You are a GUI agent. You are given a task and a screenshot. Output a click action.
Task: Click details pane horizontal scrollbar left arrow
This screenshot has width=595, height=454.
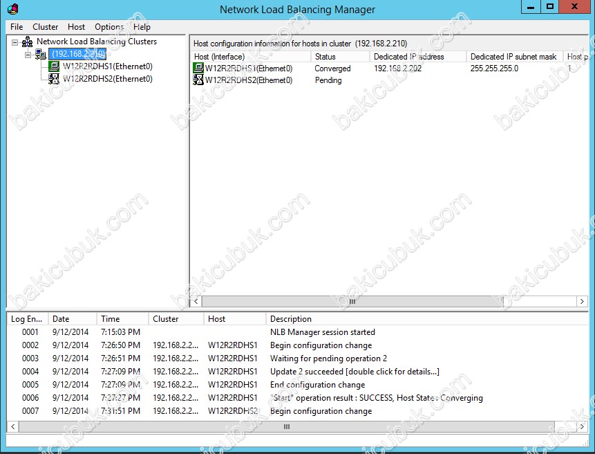(196, 301)
